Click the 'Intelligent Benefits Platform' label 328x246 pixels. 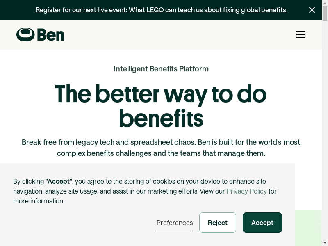[161, 69]
